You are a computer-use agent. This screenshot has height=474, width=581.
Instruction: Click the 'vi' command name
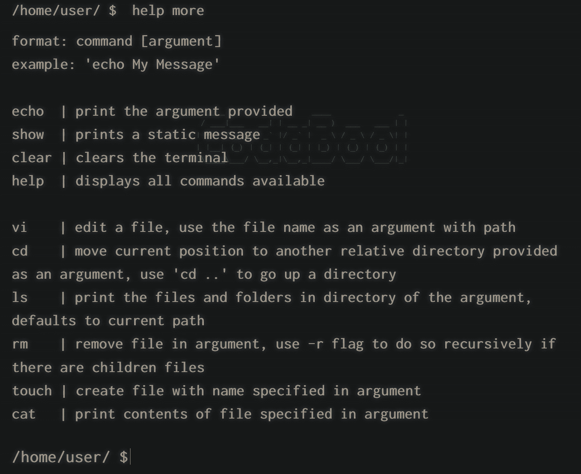pyautogui.click(x=20, y=227)
